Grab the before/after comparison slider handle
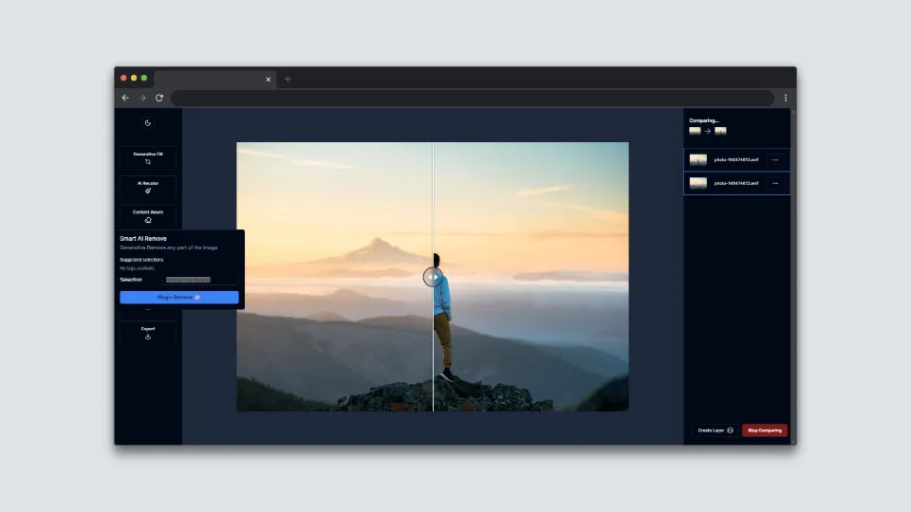The width and height of the screenshot is (911, 512). (433, 278)
